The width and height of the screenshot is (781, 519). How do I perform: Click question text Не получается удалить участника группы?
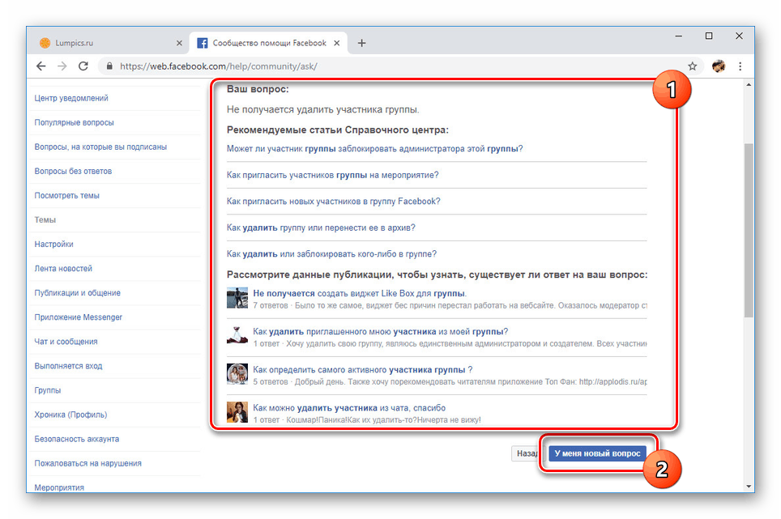coord(322,109)
